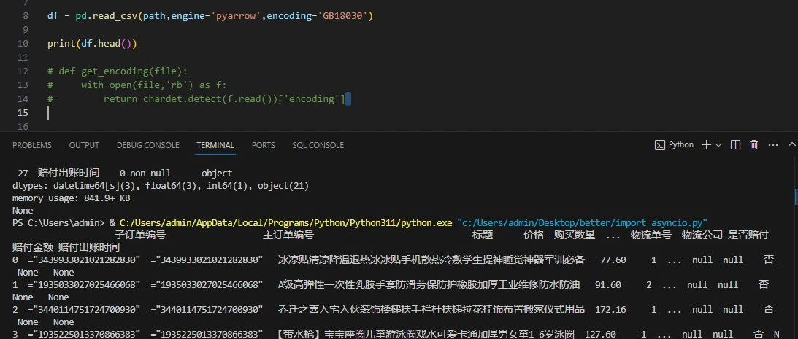
Task: Click line number 12 in gutter
Action: [23, 71]
